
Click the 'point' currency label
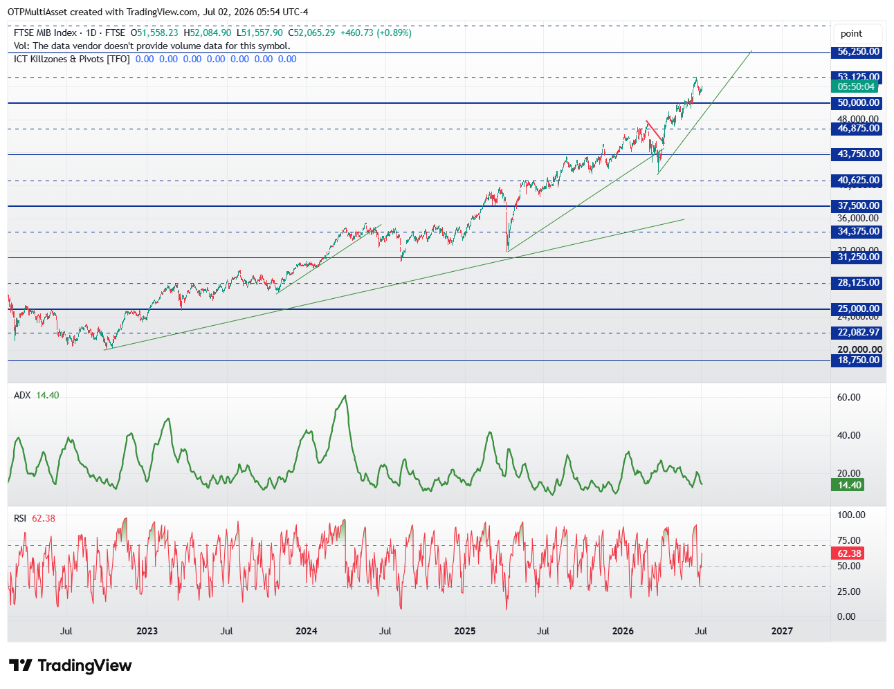[x=851, y=33]
